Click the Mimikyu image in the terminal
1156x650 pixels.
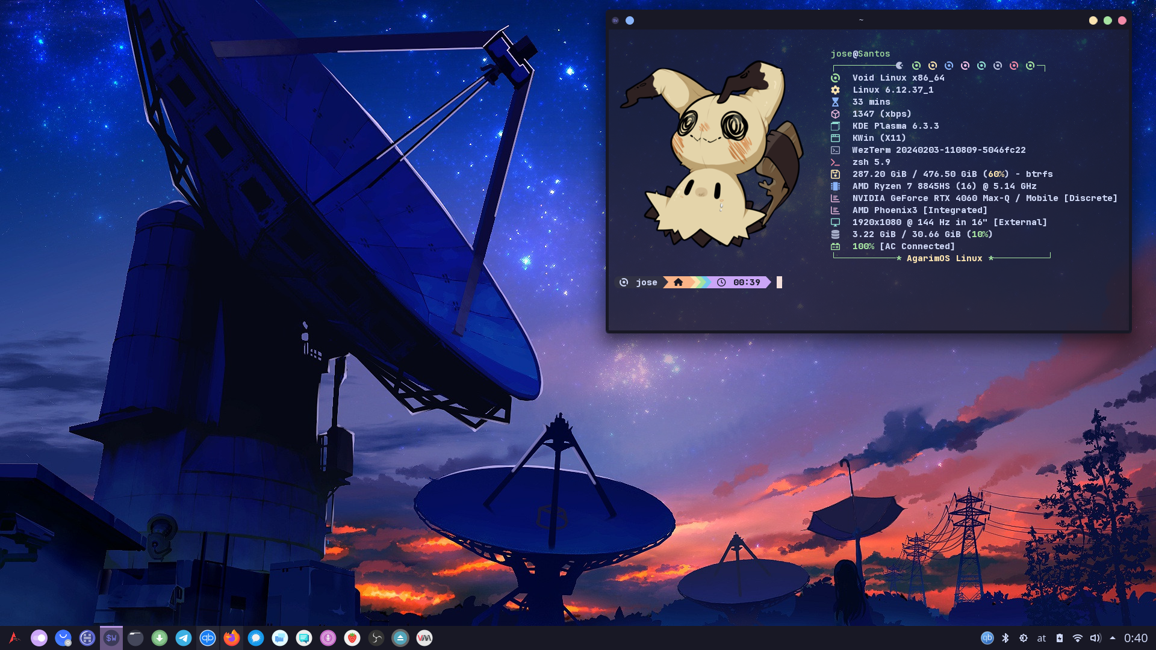712,154
